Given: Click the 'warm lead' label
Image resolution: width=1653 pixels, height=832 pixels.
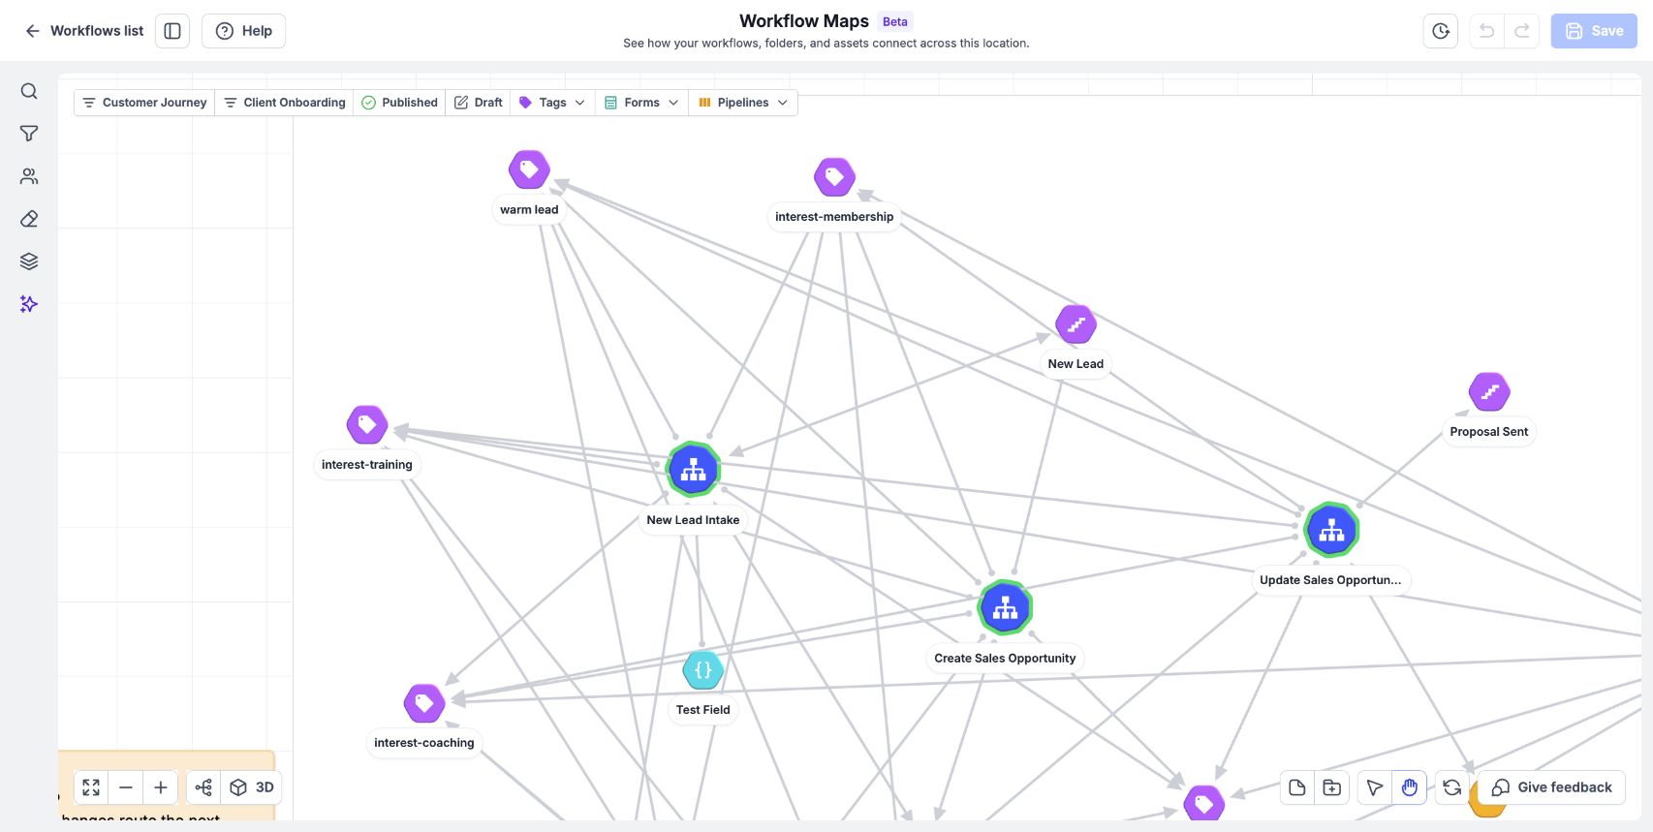Looking at the screenshot, I should click(x=529, y=209).
